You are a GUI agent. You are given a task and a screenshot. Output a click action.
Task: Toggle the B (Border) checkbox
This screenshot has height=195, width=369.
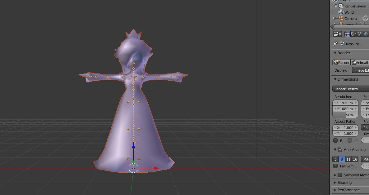click(336, 140)
